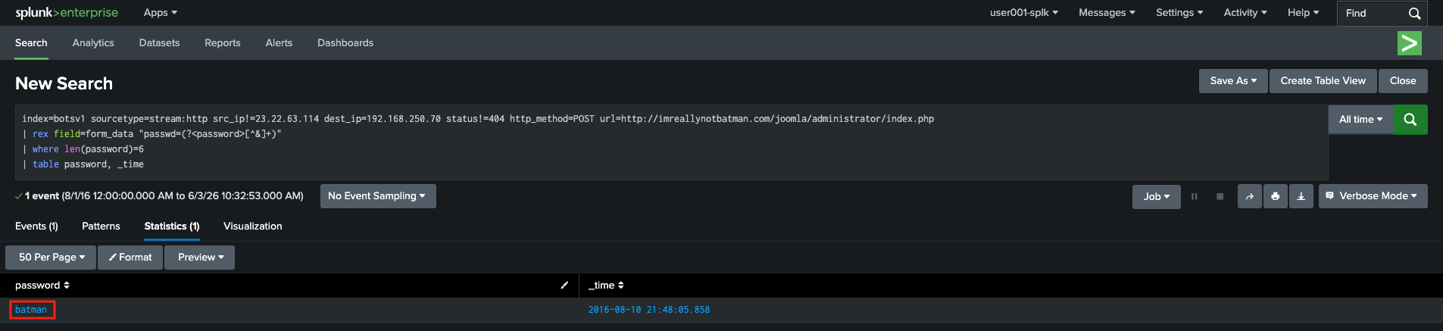The image size is (1443, 331).
Task: Click the batman password value
Action: pos(31,310)
